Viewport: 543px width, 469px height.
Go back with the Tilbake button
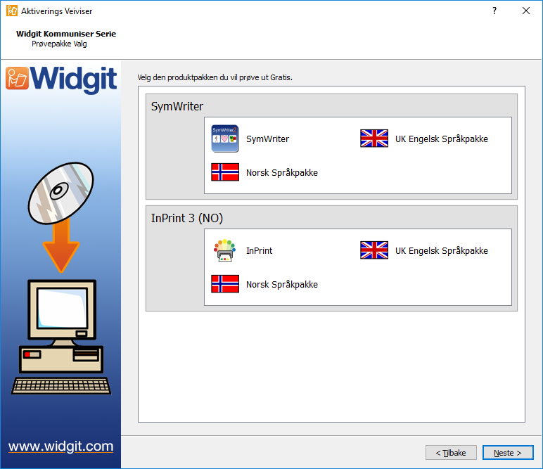tap(451, 453)
